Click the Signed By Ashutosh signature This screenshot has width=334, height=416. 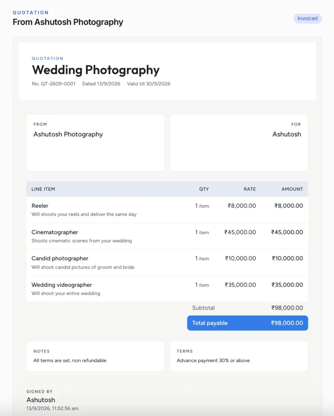click(41, 400)
